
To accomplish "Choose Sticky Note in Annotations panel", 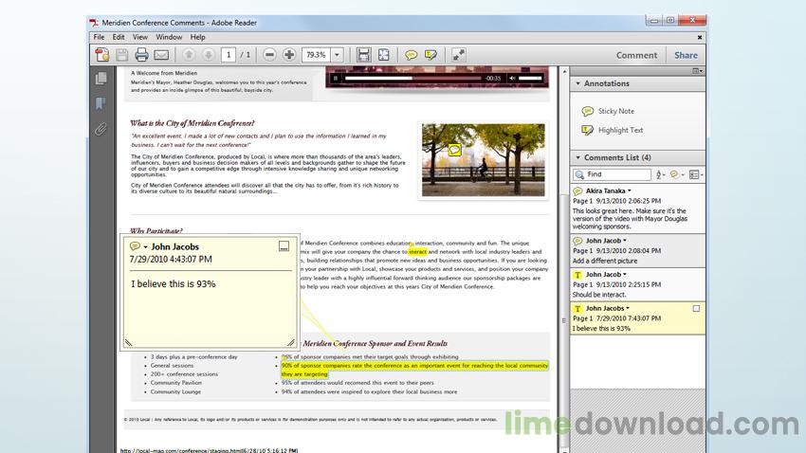I will 608,111.
